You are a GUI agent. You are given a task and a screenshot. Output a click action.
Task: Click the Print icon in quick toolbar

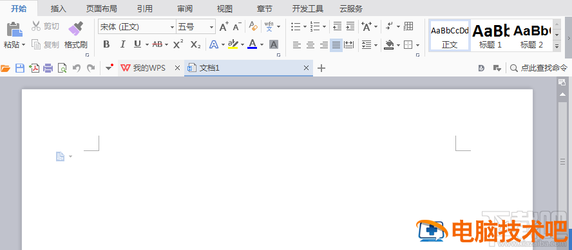point(48,68)
